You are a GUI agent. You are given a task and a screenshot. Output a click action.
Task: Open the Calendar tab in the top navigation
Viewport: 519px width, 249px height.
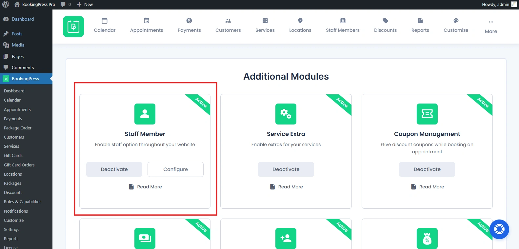[105, 26]
